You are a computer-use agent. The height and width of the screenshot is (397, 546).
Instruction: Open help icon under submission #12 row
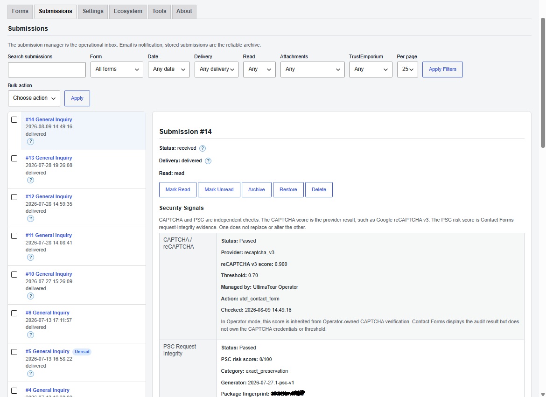(31, 219)
